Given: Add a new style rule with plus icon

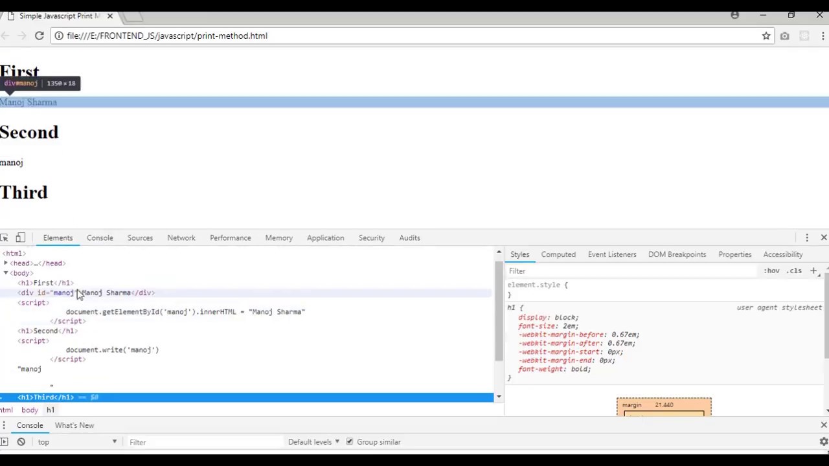Looking at the screenshot, I should [x=813, y=271].
